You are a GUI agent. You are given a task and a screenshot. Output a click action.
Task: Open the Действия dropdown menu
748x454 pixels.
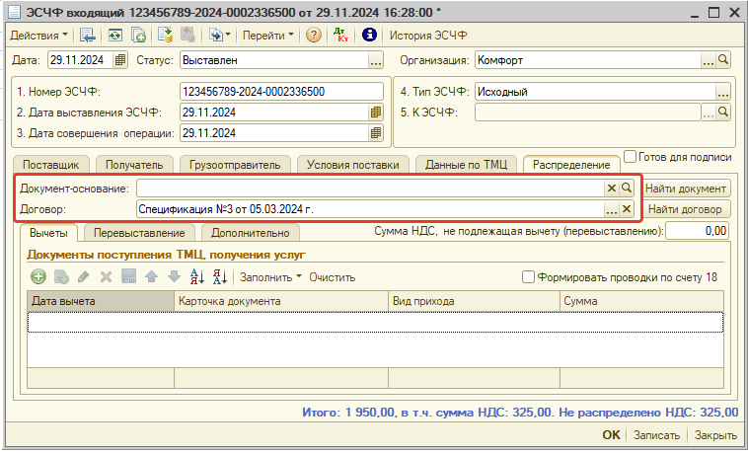[38, 36]
